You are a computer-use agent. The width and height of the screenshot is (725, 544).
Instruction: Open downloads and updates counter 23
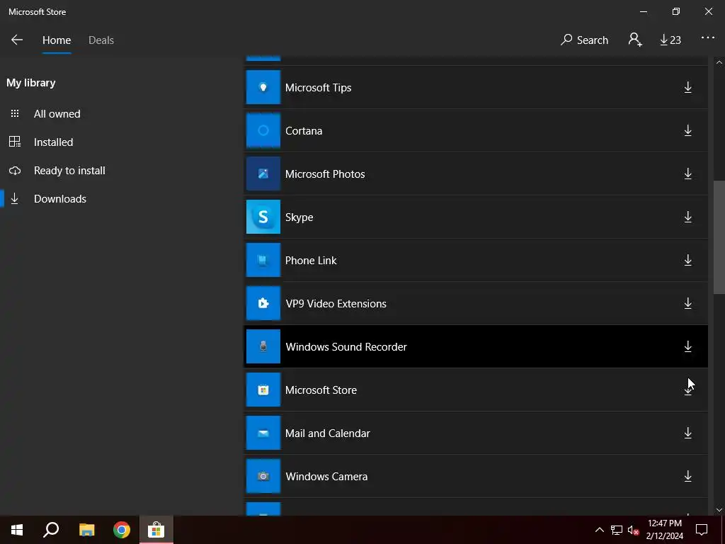click(x=670, y=40)
